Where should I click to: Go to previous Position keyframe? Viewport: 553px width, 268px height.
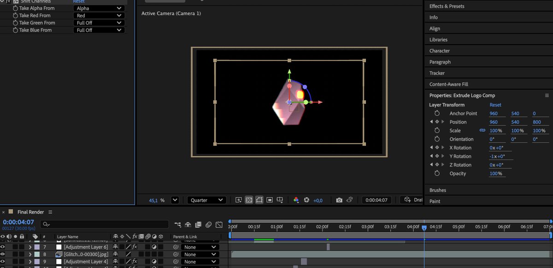coord(431,122)
